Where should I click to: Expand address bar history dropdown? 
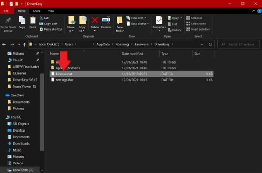point(202,44)
